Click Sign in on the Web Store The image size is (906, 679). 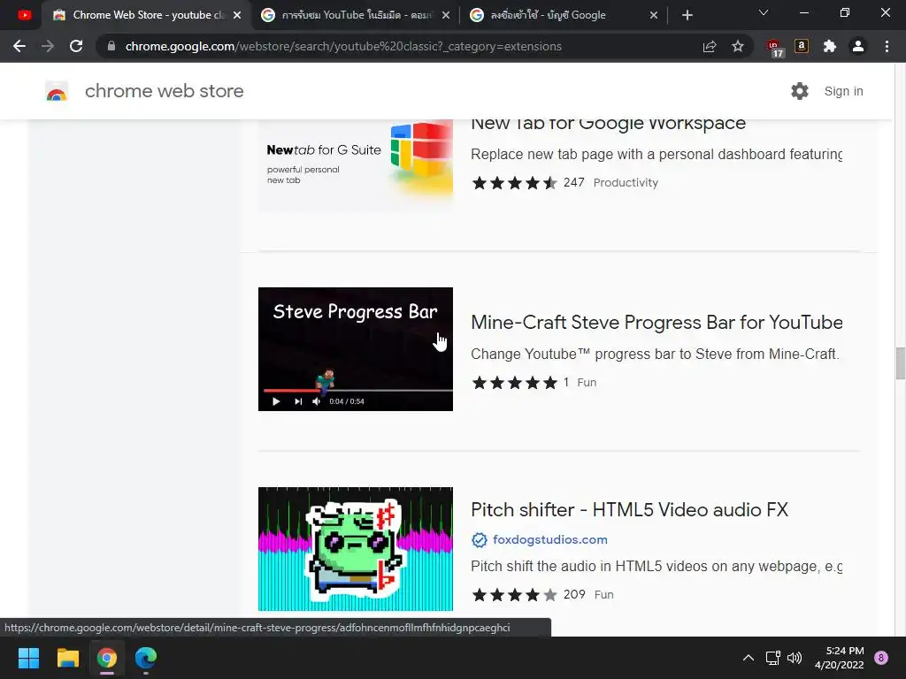click(x=843, y=91)
